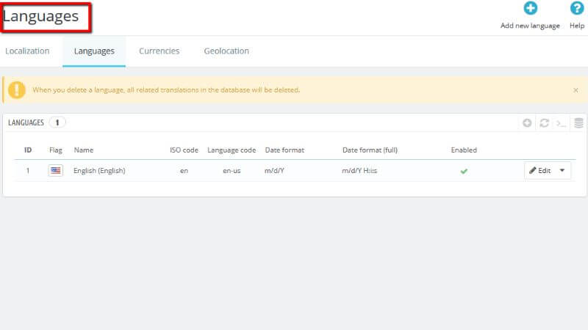
Task: Toggle the Enabled green checkmark for English
Action: tap(464, 171)
